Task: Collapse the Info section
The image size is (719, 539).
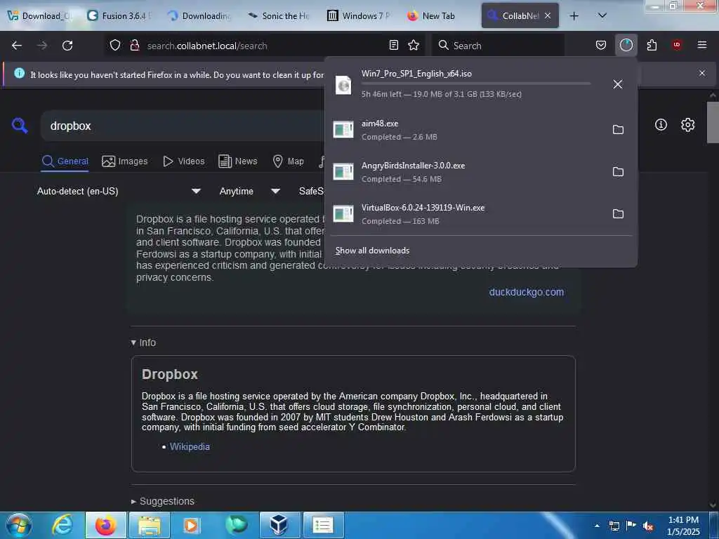Action: (143, 342)
